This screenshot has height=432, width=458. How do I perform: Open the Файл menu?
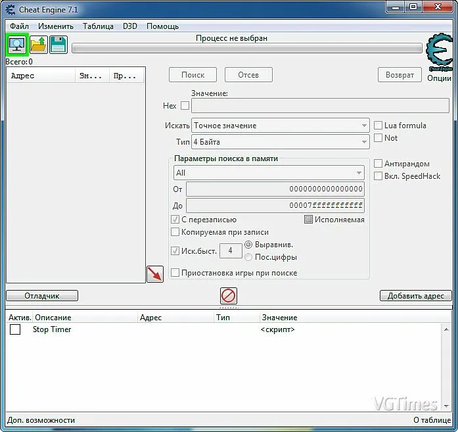19,26
